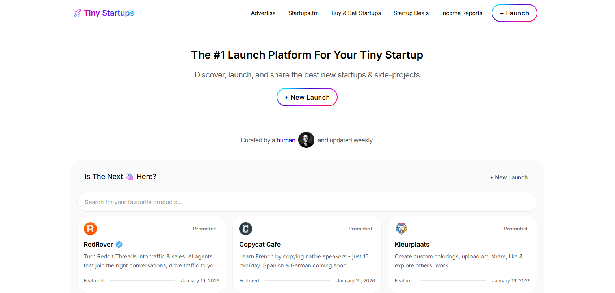Open the Advertise menu item
This screenshot has height=293, width=615.
pos(263,13)
